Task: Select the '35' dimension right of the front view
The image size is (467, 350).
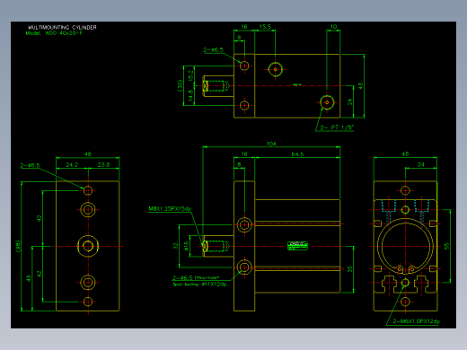Action: point(349,269)
